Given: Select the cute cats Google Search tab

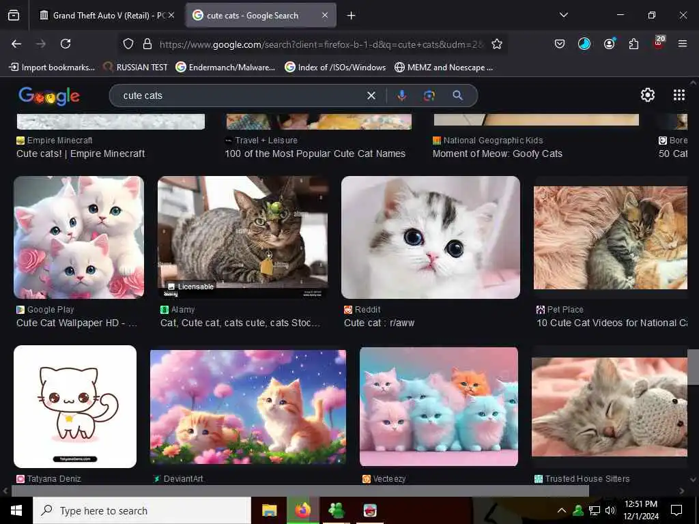Looking at the screenshot, I should coord(253,16).
